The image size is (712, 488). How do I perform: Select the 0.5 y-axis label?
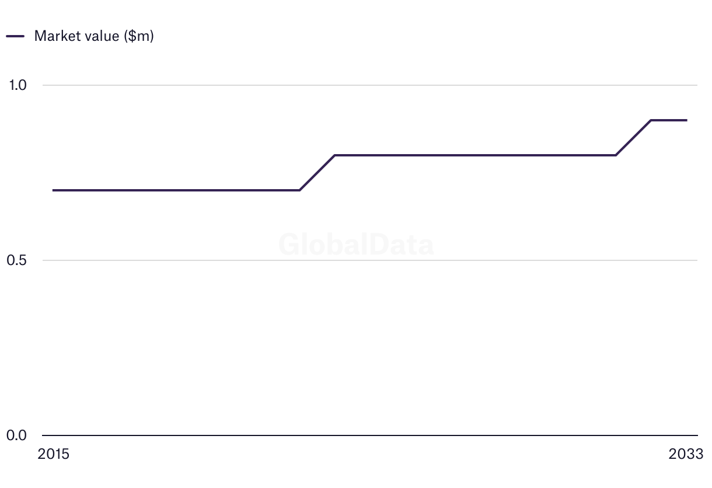point(17,260)
